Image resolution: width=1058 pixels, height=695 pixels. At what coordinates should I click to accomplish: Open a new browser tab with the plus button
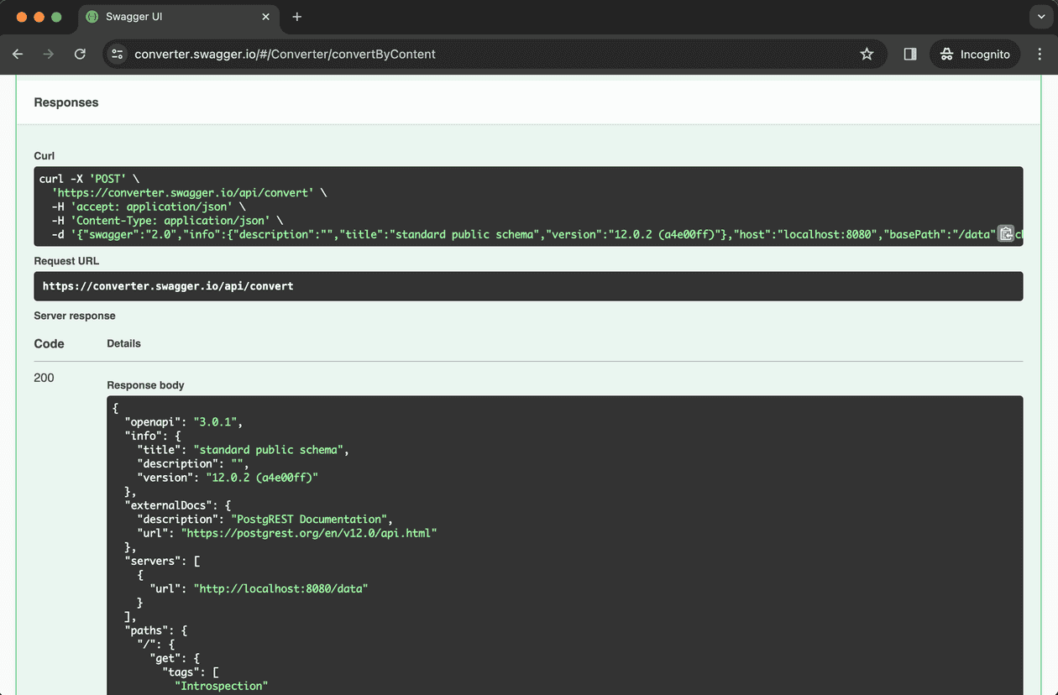[x=297, y=17]
